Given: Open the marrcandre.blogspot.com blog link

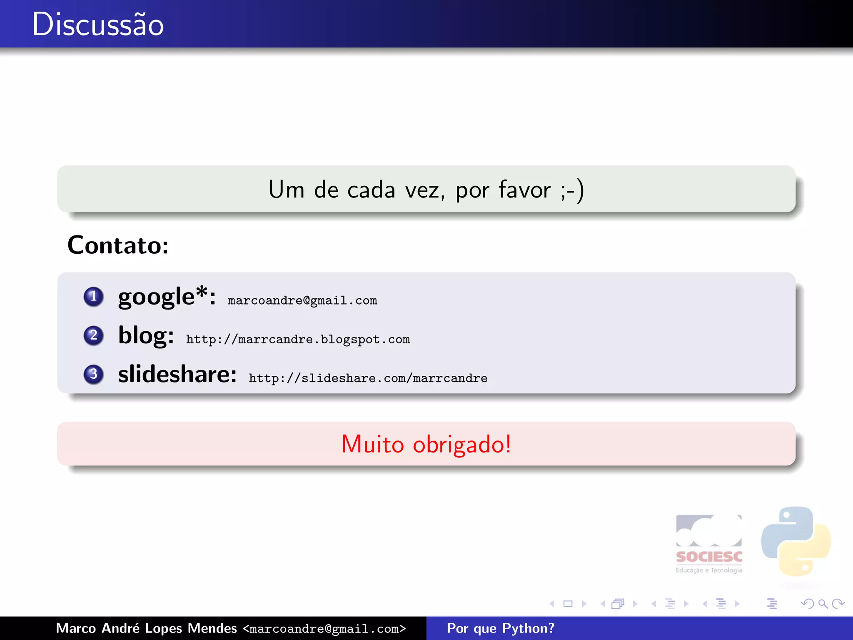Looking at the screenshot, I should tap(298, 339).
